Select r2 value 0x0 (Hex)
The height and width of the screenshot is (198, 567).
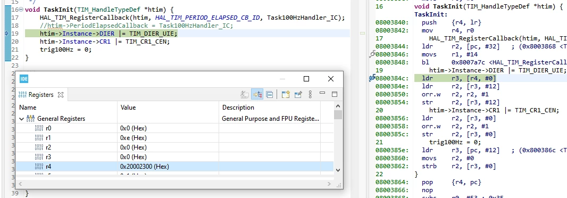pos(134,147)
